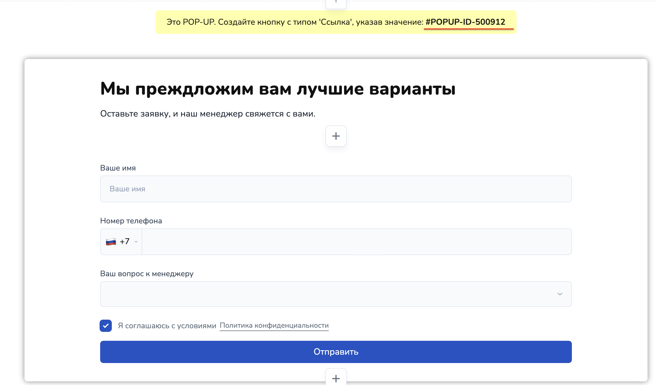Screen dimensions: 657x385
Task: Click the phone number input field
Action: (357, 242)
